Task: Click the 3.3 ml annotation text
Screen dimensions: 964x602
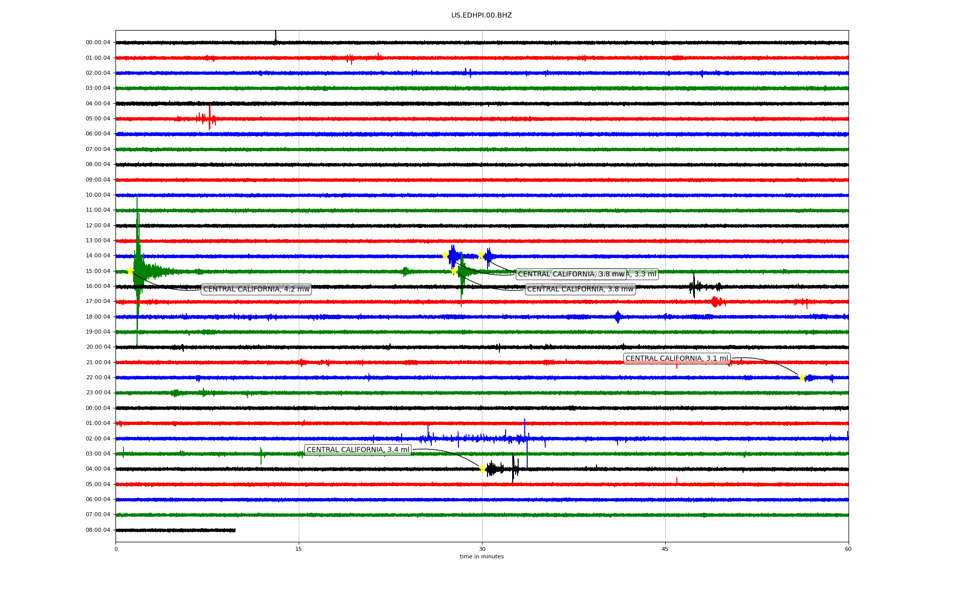Action: click(645, 274)
